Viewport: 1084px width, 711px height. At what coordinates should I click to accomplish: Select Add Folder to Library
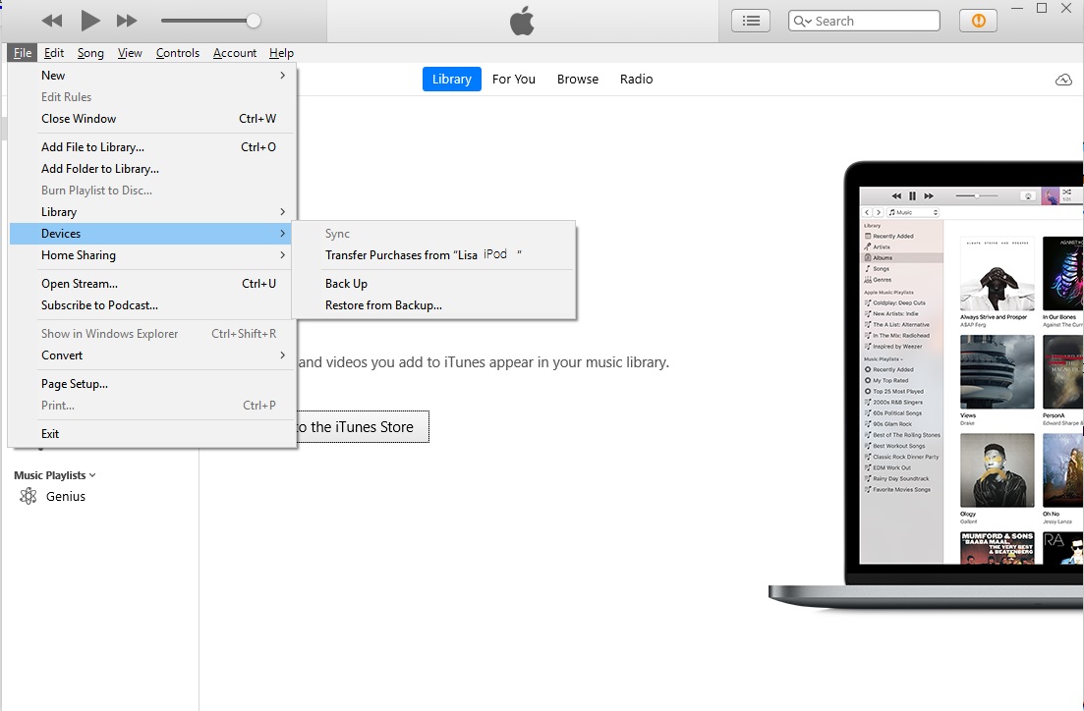(152, 168)
